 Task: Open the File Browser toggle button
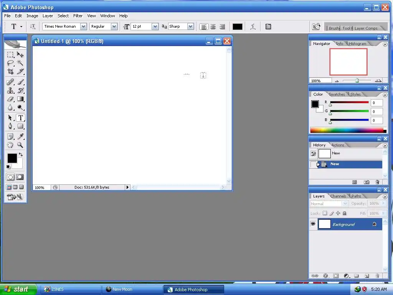[316, 27]
